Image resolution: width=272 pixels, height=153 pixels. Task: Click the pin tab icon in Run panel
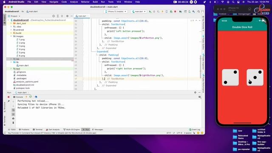click(x=8, y=101)
